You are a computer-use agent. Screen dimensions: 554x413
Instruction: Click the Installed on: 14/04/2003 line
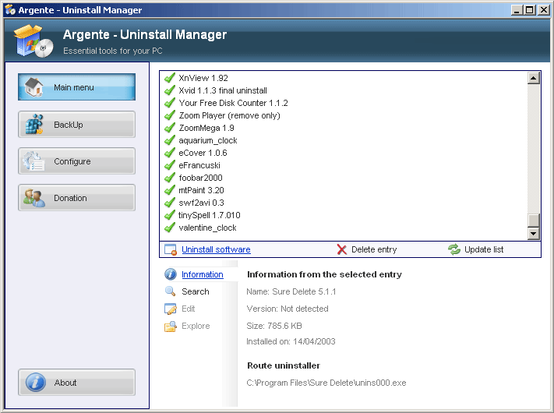291,341
